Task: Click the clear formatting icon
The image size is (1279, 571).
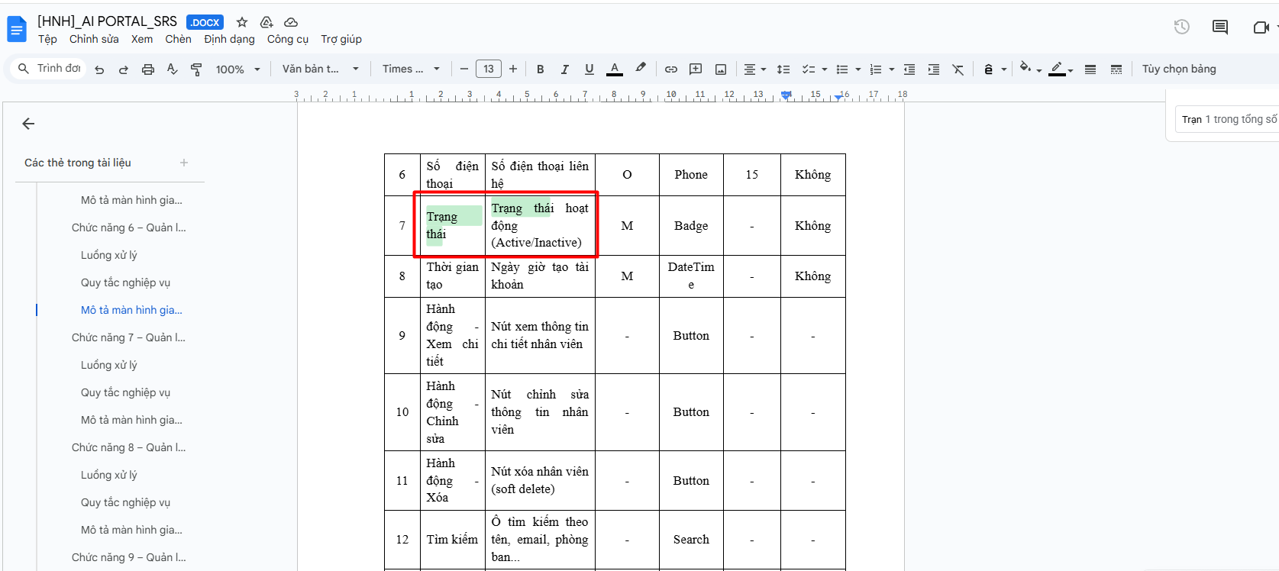Action: tap(958, 69)
